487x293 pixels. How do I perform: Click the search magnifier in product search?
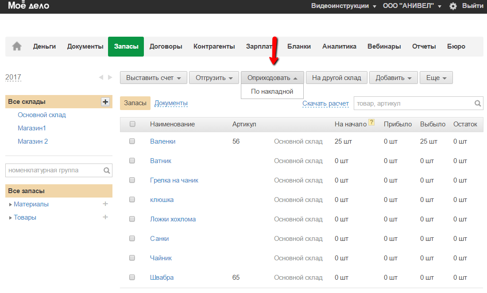[x=478, y=103]
